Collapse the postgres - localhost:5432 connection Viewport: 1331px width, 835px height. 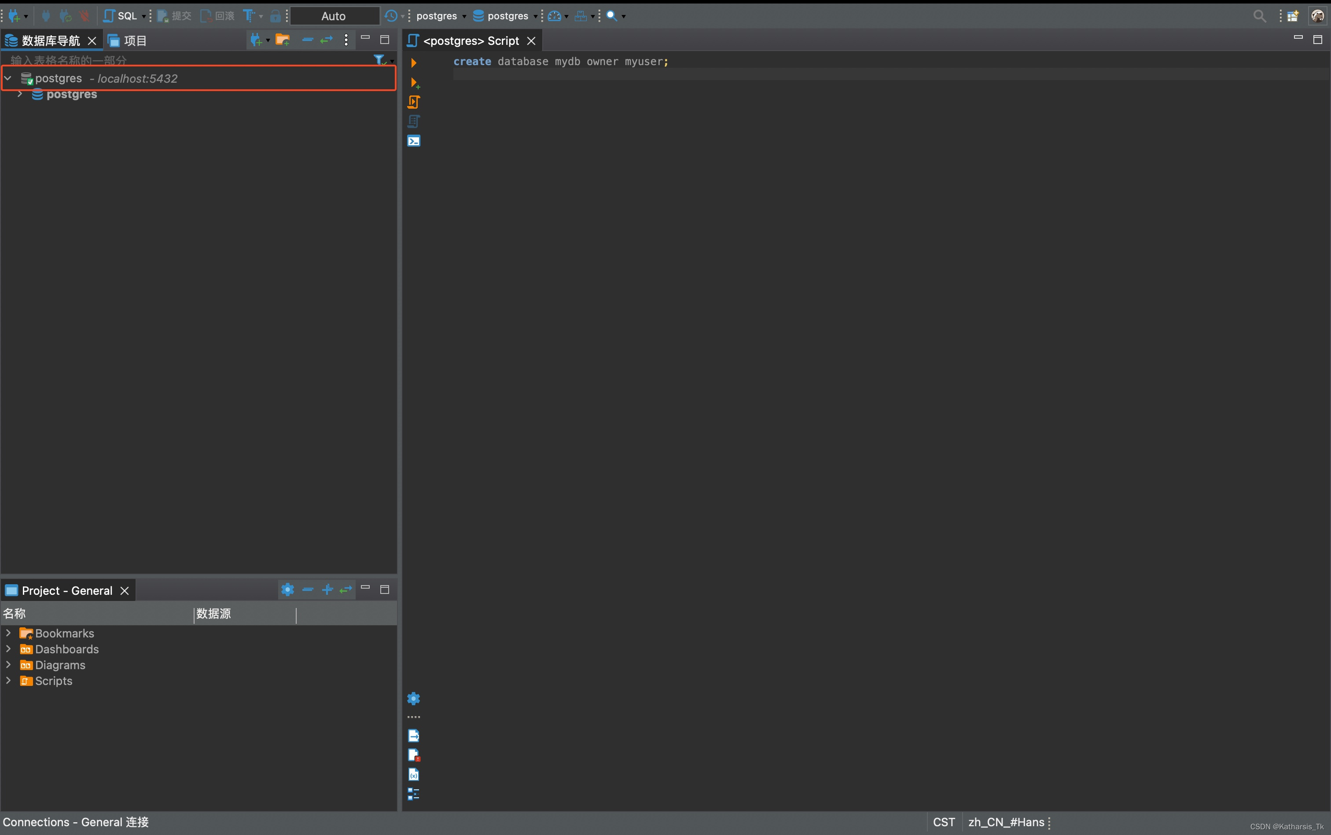coord(8,78)
